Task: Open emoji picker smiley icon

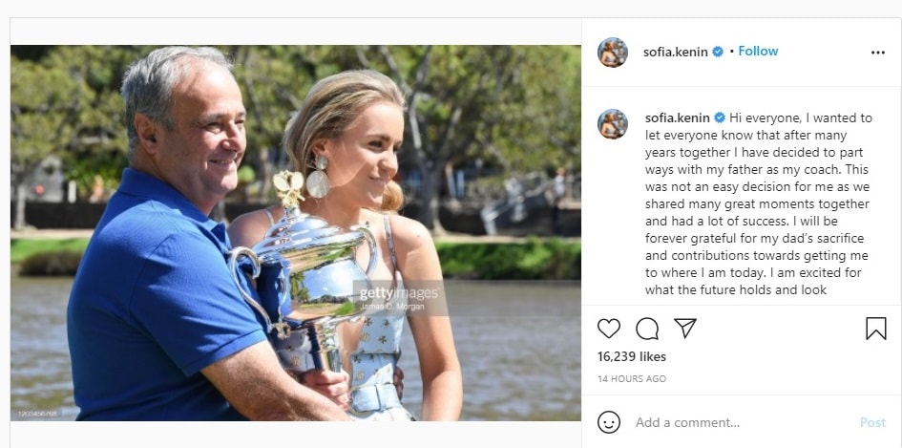Action: point(609,422)
